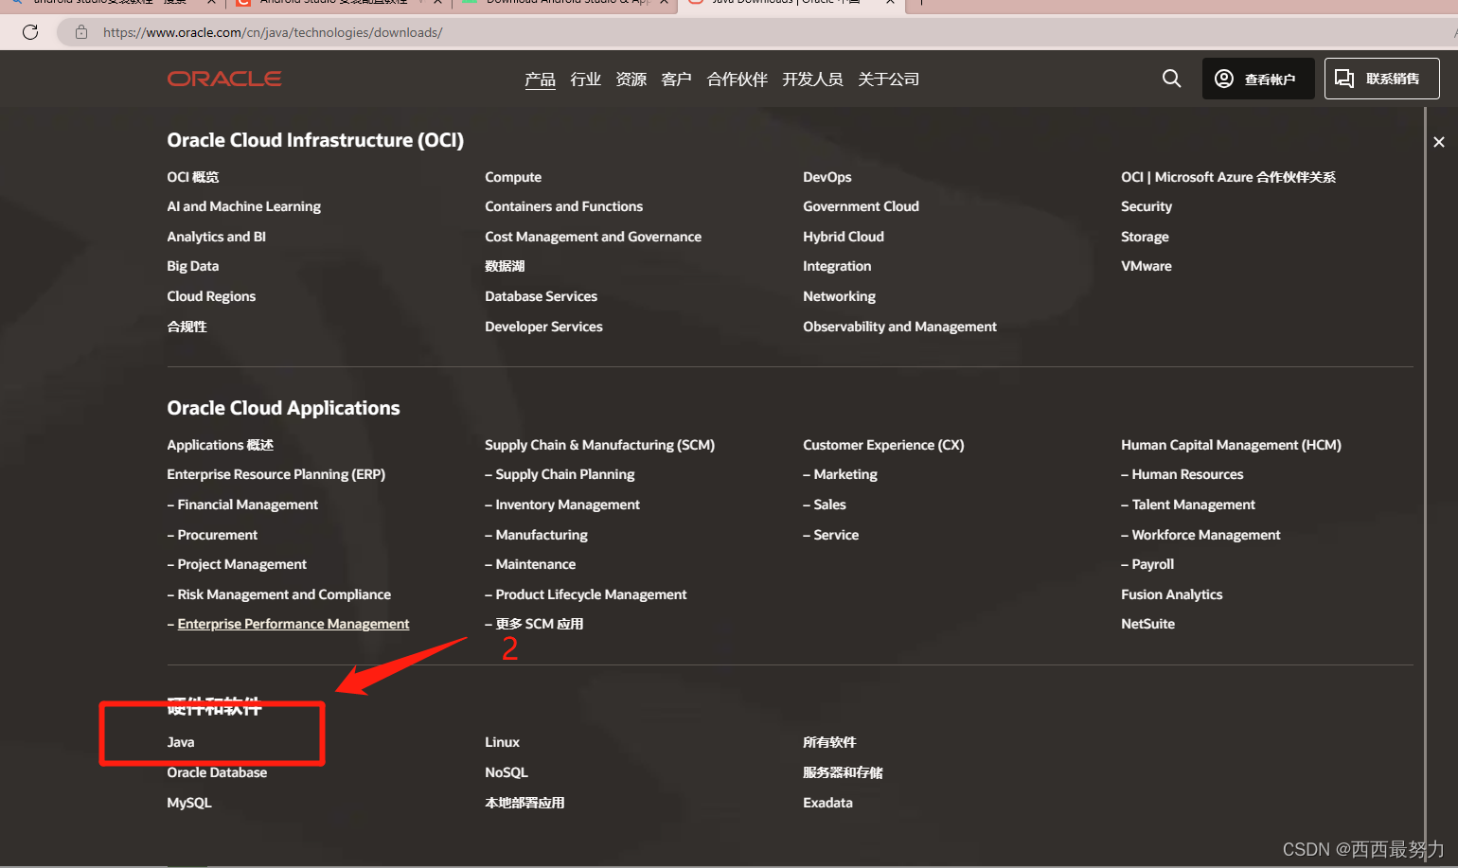This screenshot has width=1458, height=868.
Task: Open the MySQL link
Action: (189, 803)
